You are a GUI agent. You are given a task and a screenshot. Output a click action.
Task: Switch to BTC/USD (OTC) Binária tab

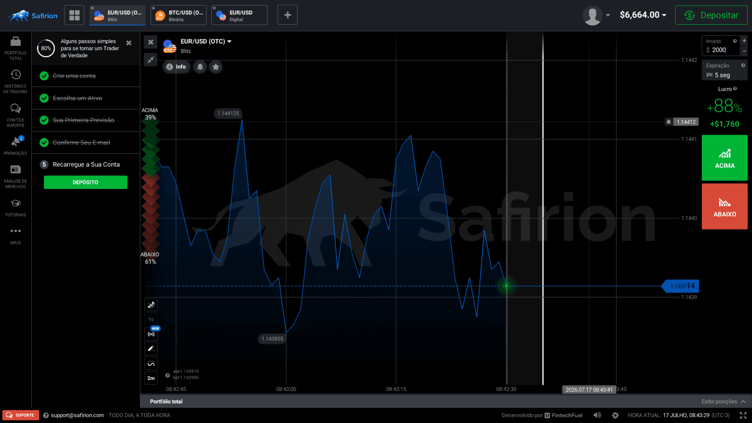click(179, 15)
